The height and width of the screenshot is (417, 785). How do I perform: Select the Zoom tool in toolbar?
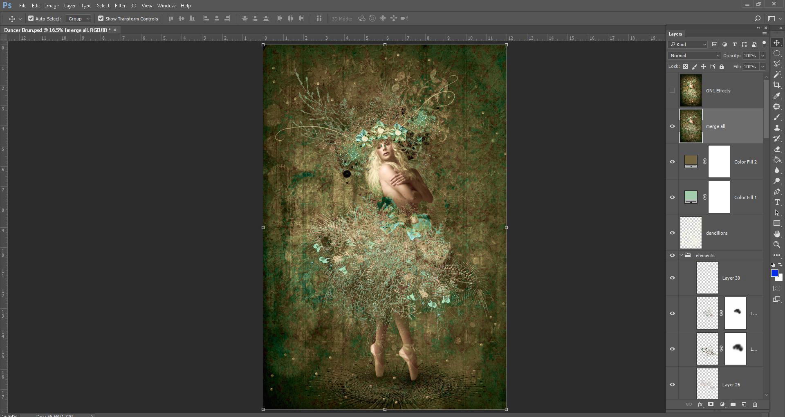(x=777, y=244)
